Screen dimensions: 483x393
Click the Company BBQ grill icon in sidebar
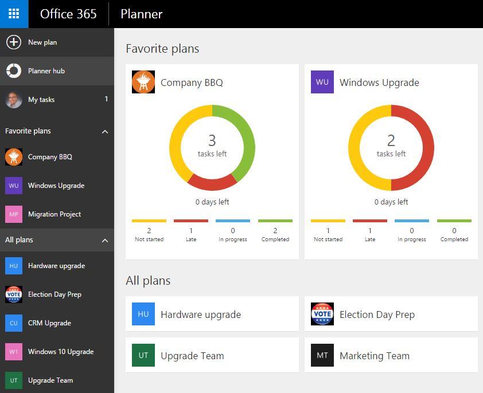tap(14, 157)
